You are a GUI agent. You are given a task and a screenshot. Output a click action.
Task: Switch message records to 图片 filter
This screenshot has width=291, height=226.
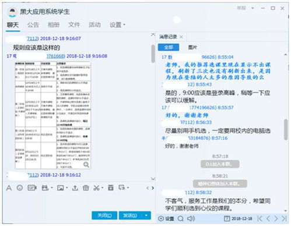[x=192, y=47]
